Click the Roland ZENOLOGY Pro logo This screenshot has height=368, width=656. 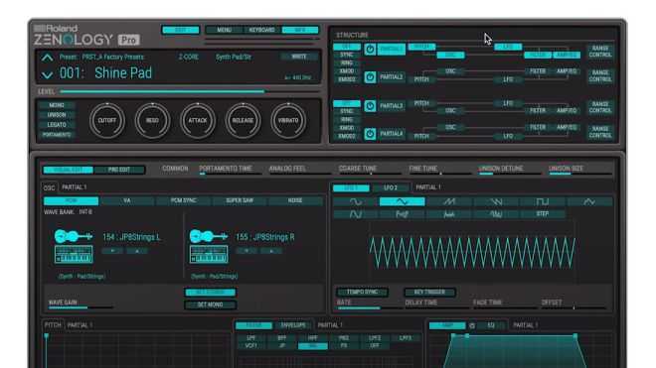coord(86,36)
